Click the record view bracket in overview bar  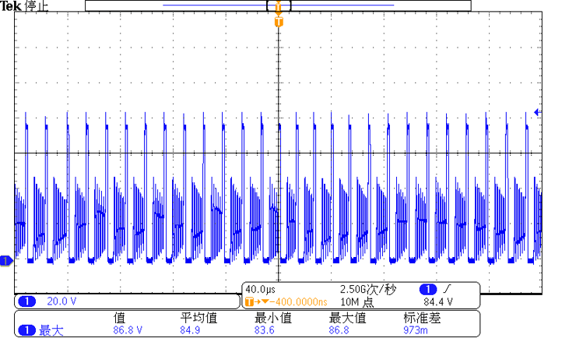pyautogui.click(x=279, y=5)
